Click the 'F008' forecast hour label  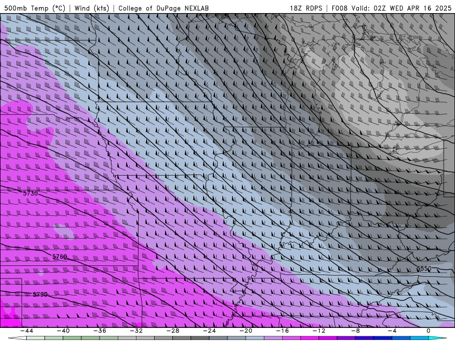point(339,8)
